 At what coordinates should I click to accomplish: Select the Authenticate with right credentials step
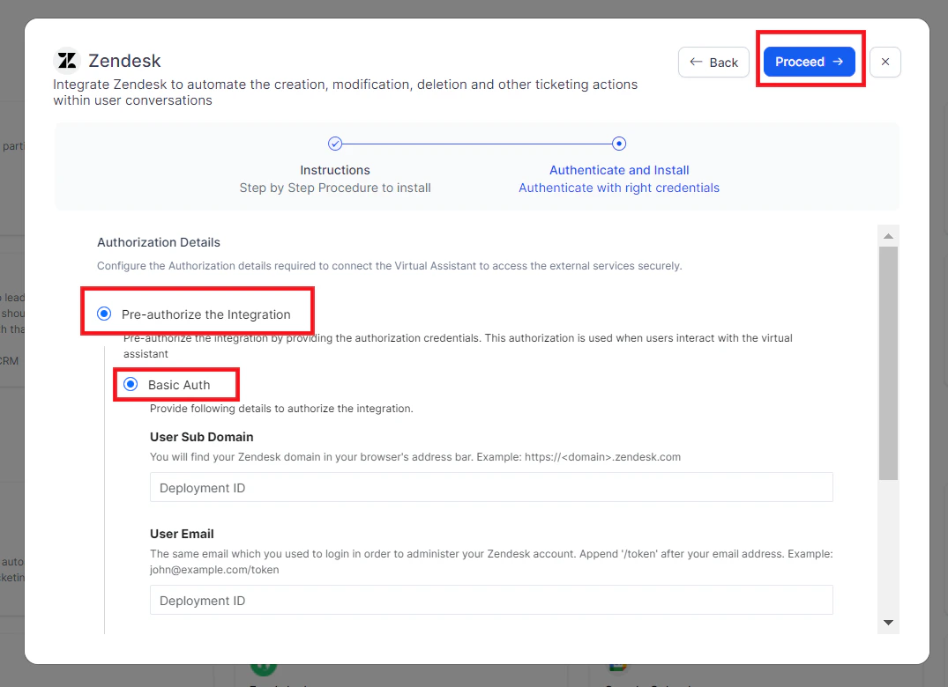619,187
